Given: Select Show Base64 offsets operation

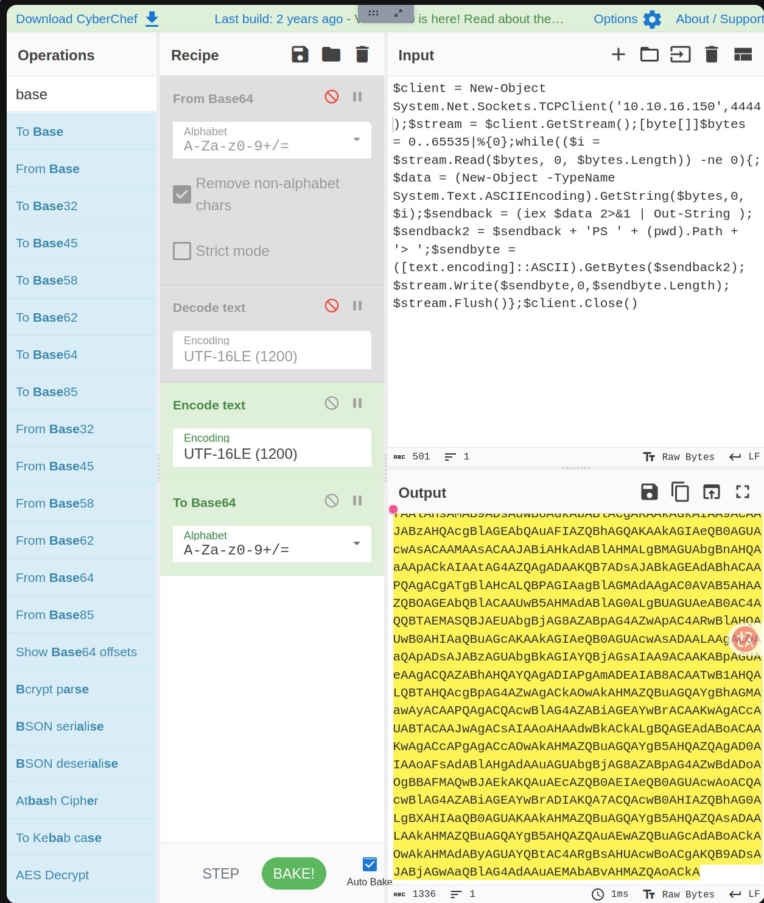Looking at the screenshot, I should tap(82, 652).
